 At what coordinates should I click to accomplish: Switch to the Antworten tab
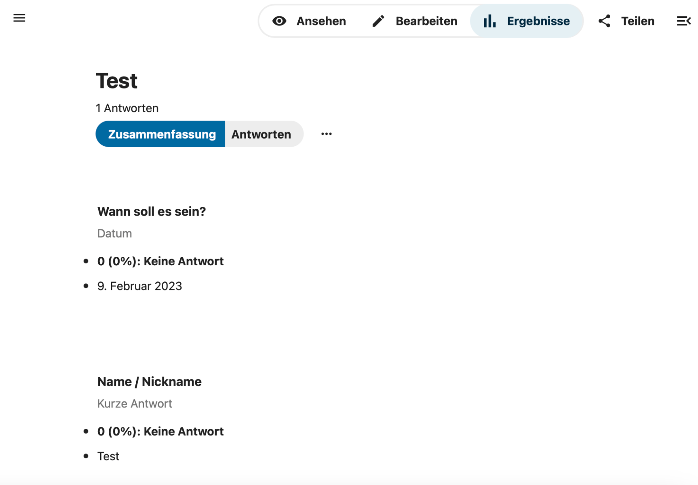coord(261,134)
